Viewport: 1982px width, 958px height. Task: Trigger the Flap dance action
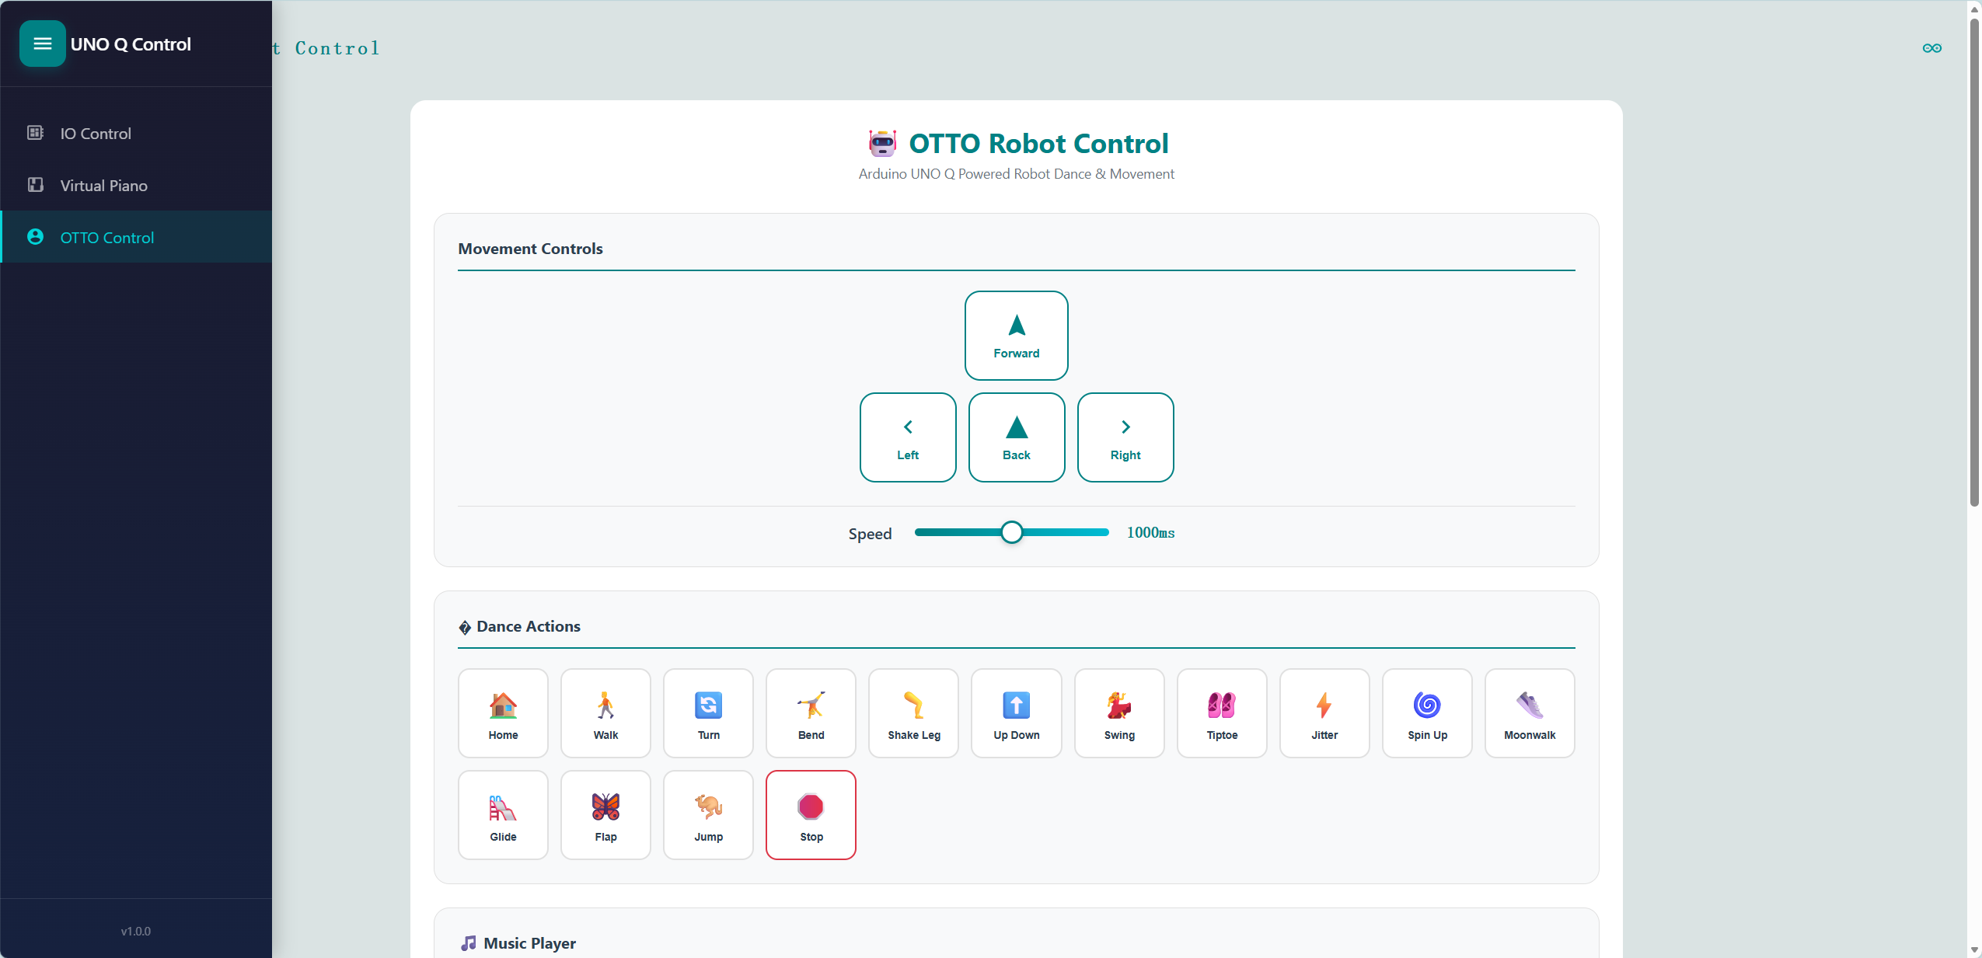(x=605, y=815)
